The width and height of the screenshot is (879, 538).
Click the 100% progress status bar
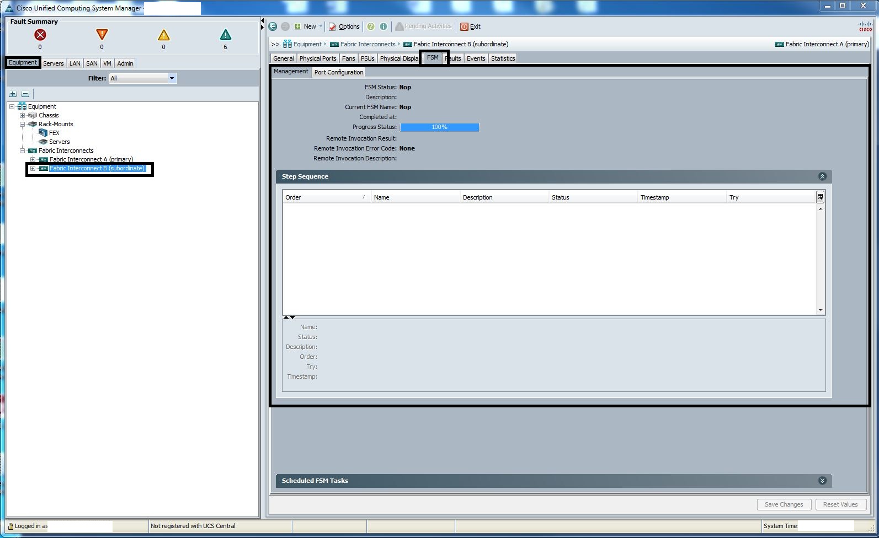coord(440,127)
